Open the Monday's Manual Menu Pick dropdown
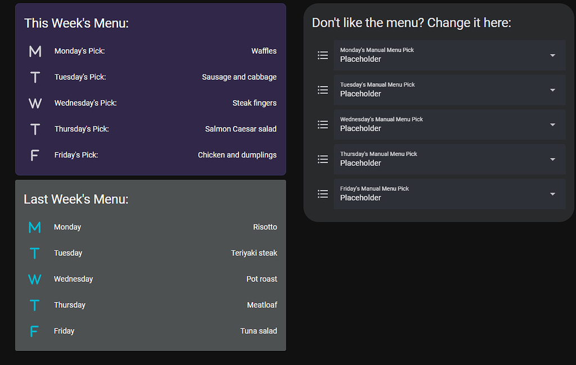 point(552,55)
